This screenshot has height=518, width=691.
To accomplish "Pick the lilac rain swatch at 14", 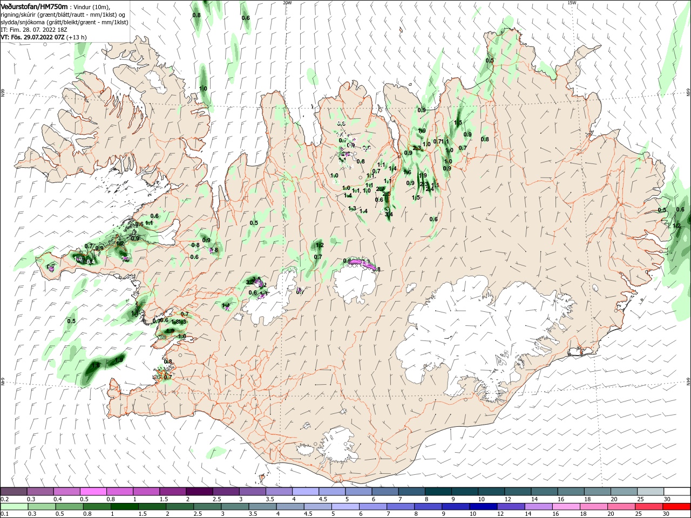I will pos(539,507).
